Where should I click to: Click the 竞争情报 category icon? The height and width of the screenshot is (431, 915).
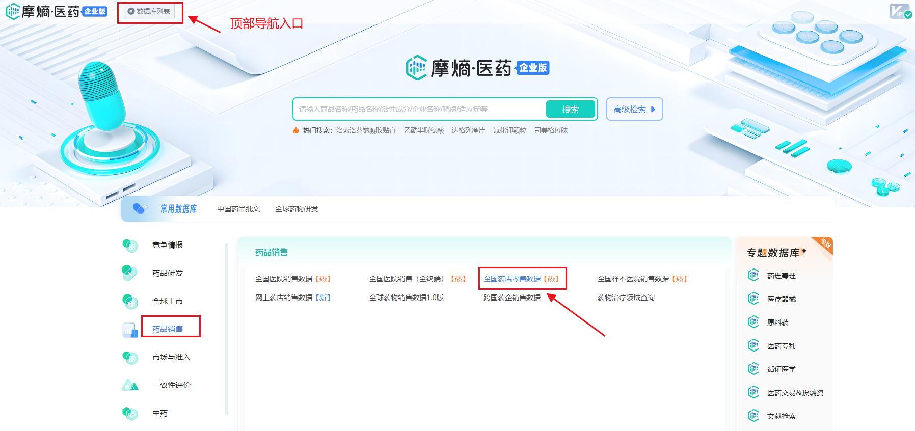tap(130, 246)
